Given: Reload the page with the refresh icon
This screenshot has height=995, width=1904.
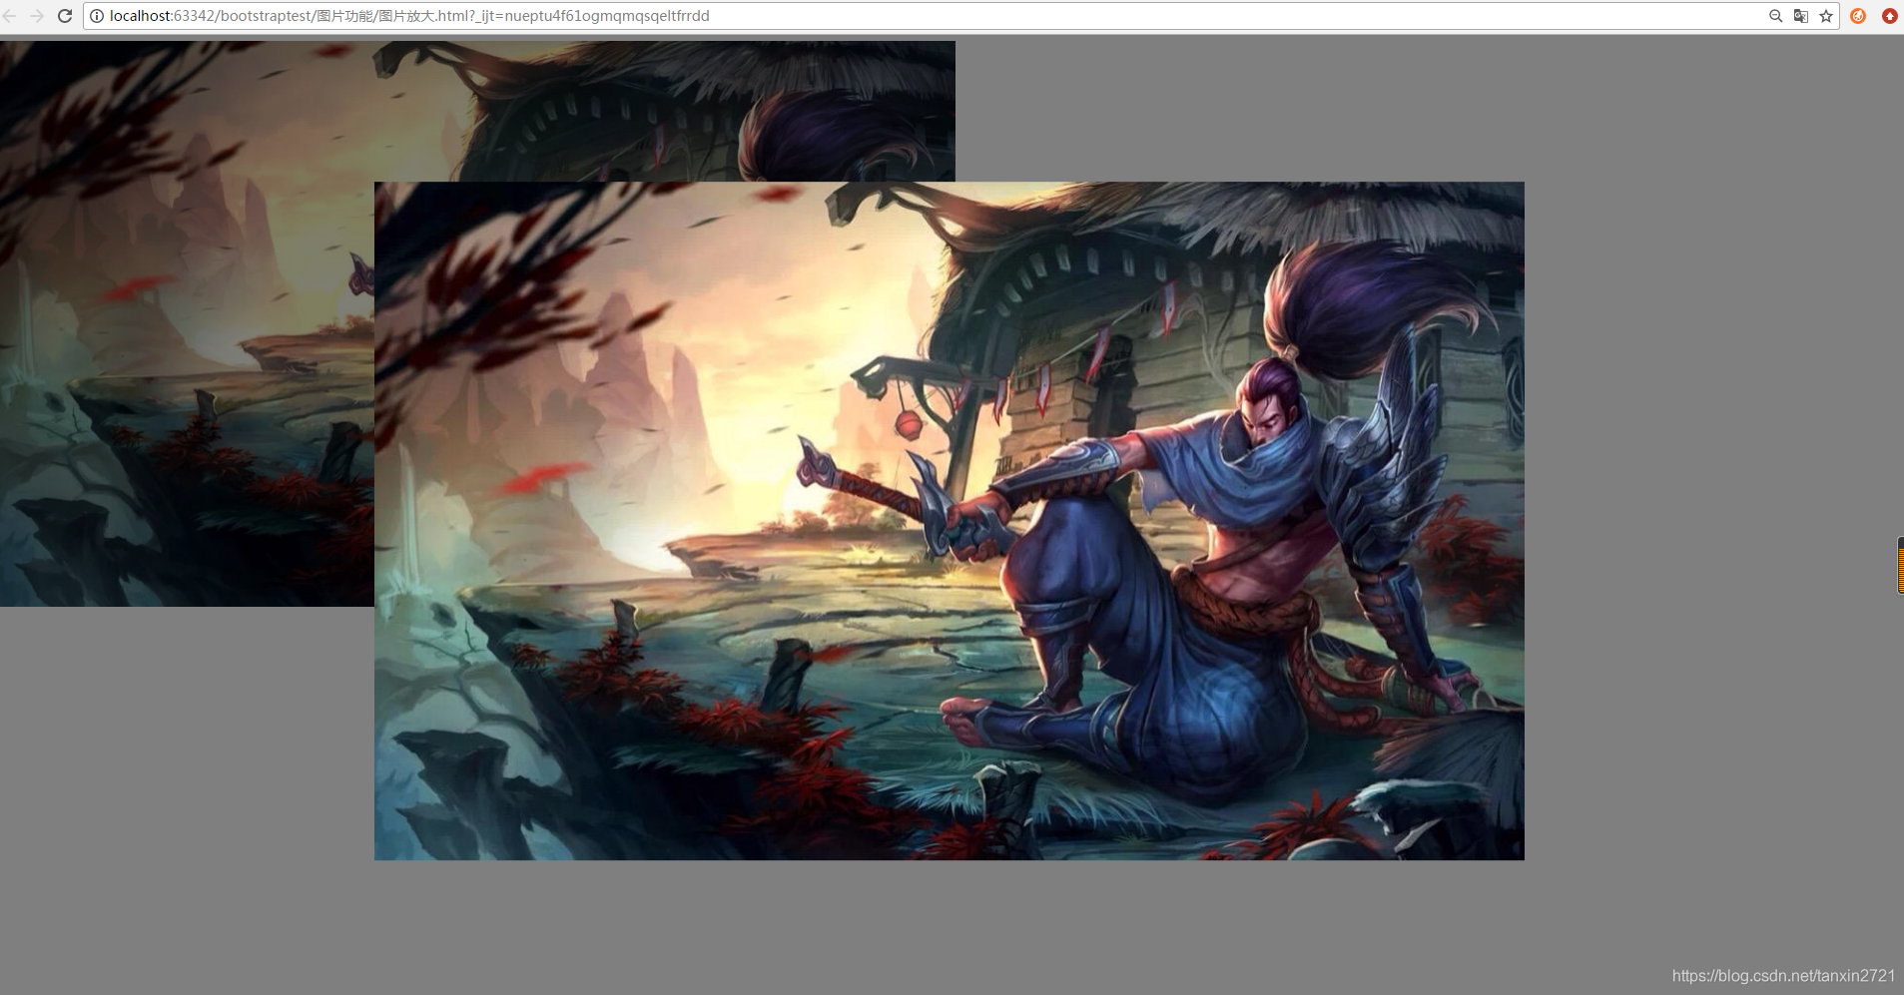Looking at the screenshot, I should [x=65, y=16].
